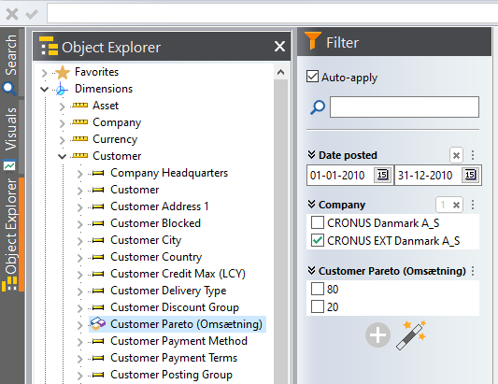The height and width of the screenshot is (384, 498).
Task: Uncheck CRONUS EXT Danmark A_S checkbox
Action: 318,240
